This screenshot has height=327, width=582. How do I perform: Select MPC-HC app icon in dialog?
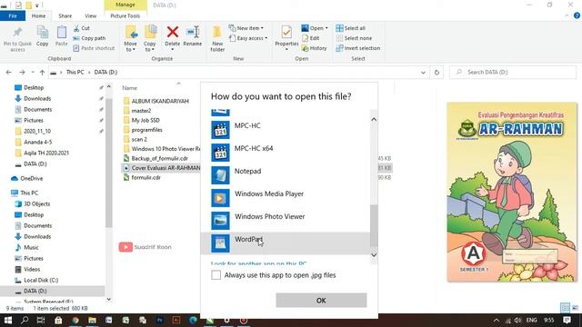(220, 130)
